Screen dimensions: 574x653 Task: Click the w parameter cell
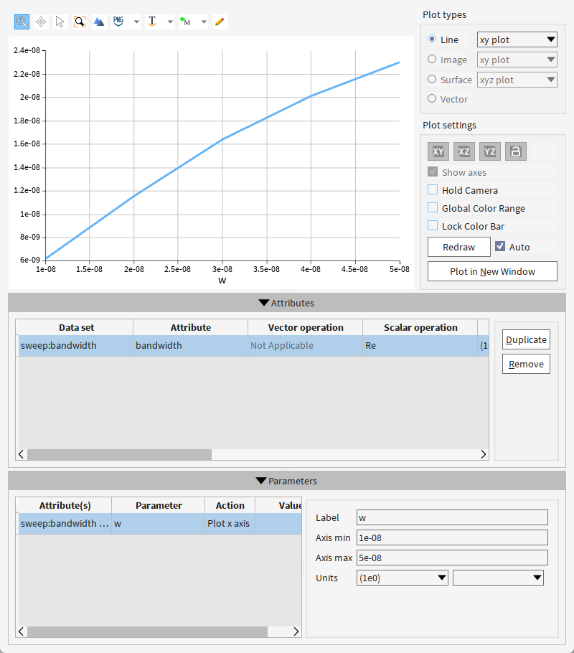coord(159,524)
